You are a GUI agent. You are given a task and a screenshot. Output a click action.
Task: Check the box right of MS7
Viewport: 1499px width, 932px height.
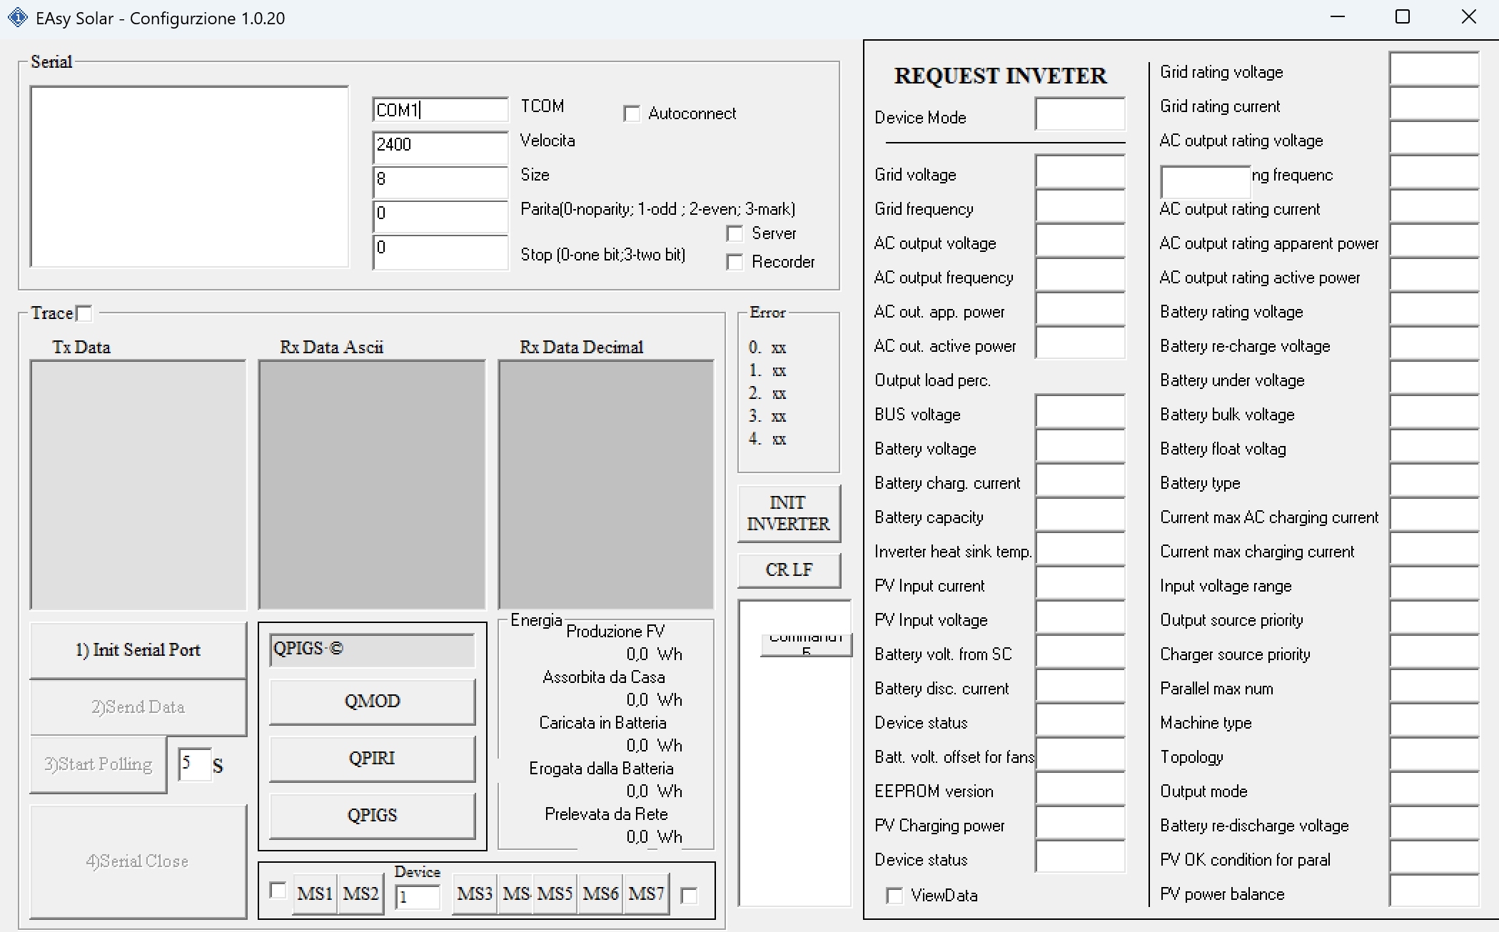(690, 896)
